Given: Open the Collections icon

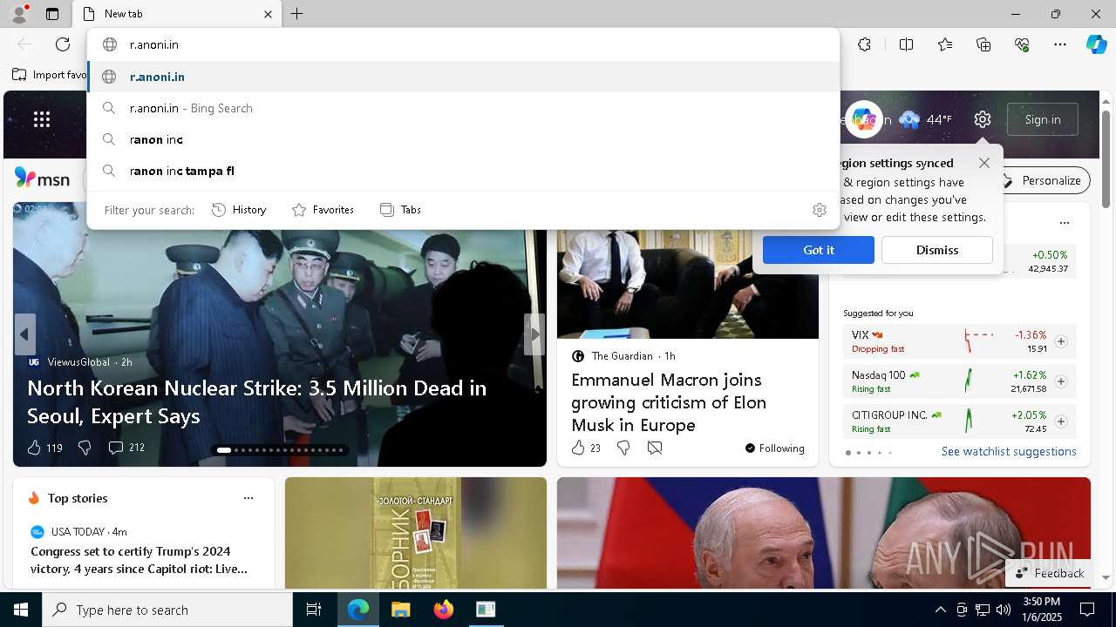Looking at the screenshot, I should tap(983, 44).
